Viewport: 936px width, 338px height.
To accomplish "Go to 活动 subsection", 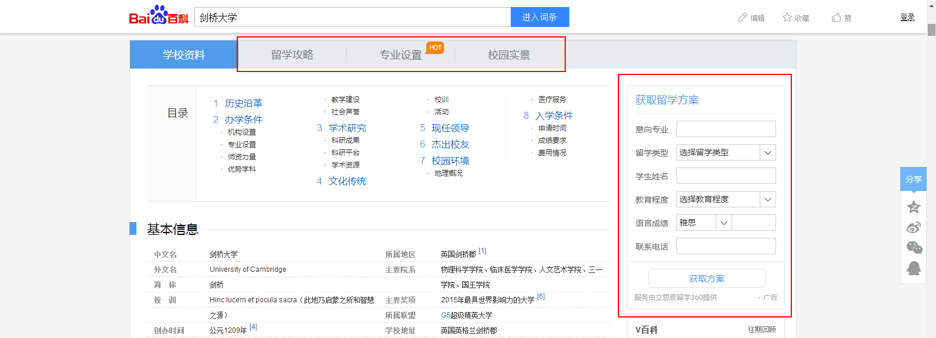I will click(442, 112).
